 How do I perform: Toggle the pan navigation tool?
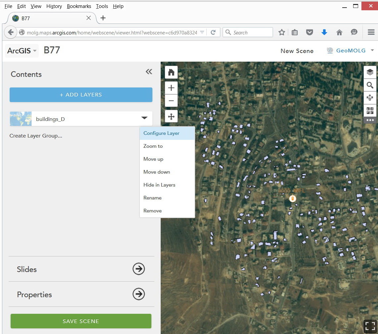coord(171,117)
